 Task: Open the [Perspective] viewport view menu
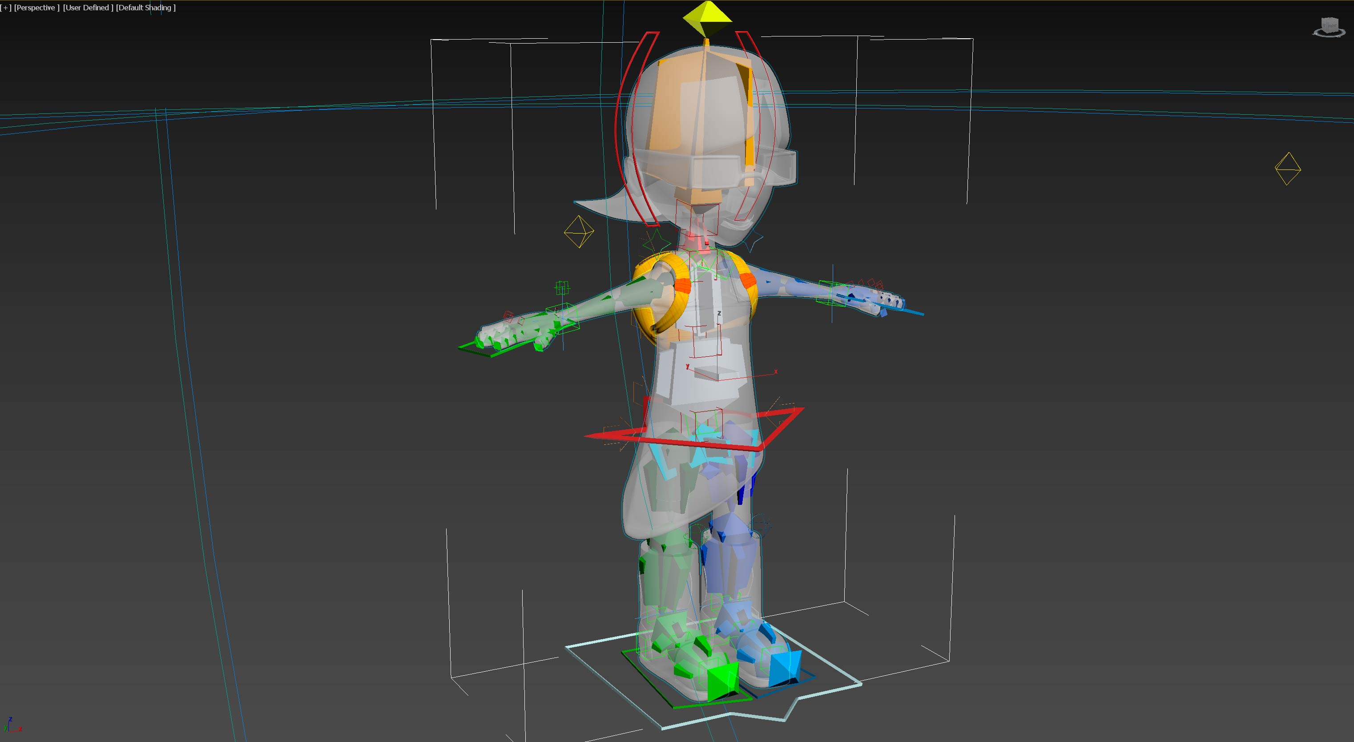pos(36,8)
